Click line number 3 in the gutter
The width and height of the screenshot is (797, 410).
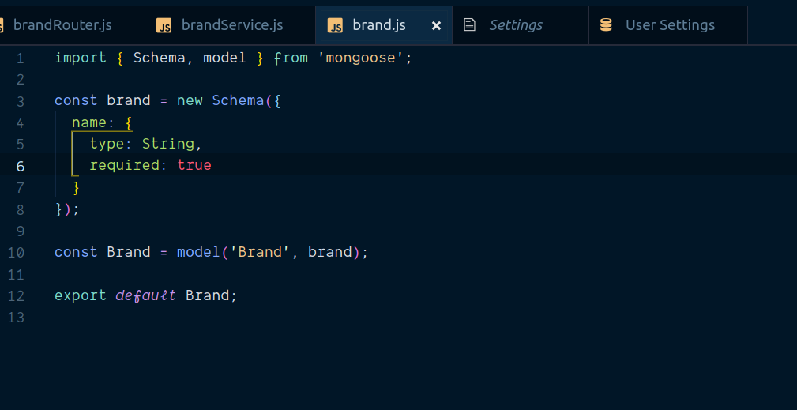click(x=20, y=102)
